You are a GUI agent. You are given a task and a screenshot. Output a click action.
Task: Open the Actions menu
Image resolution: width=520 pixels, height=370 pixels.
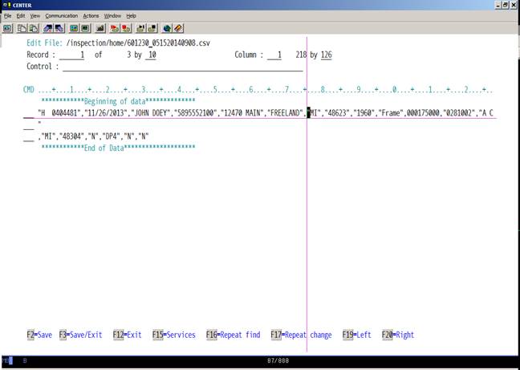coord(91,16)
